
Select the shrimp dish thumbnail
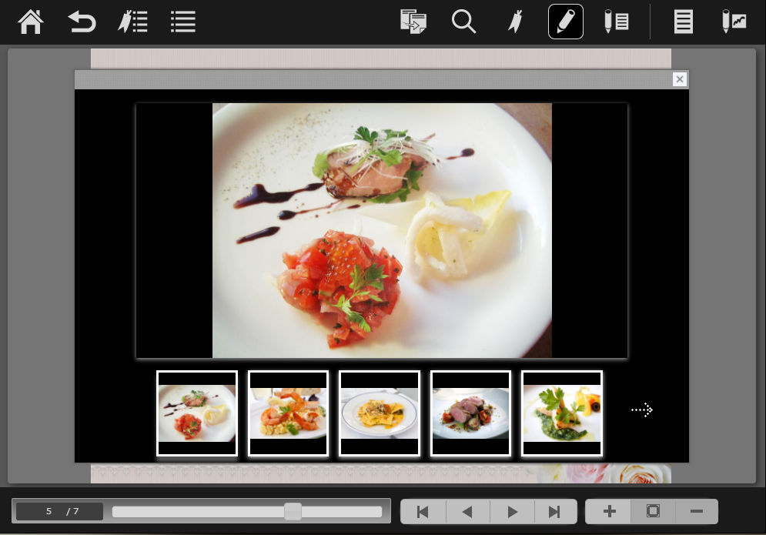tap(289, 413)
